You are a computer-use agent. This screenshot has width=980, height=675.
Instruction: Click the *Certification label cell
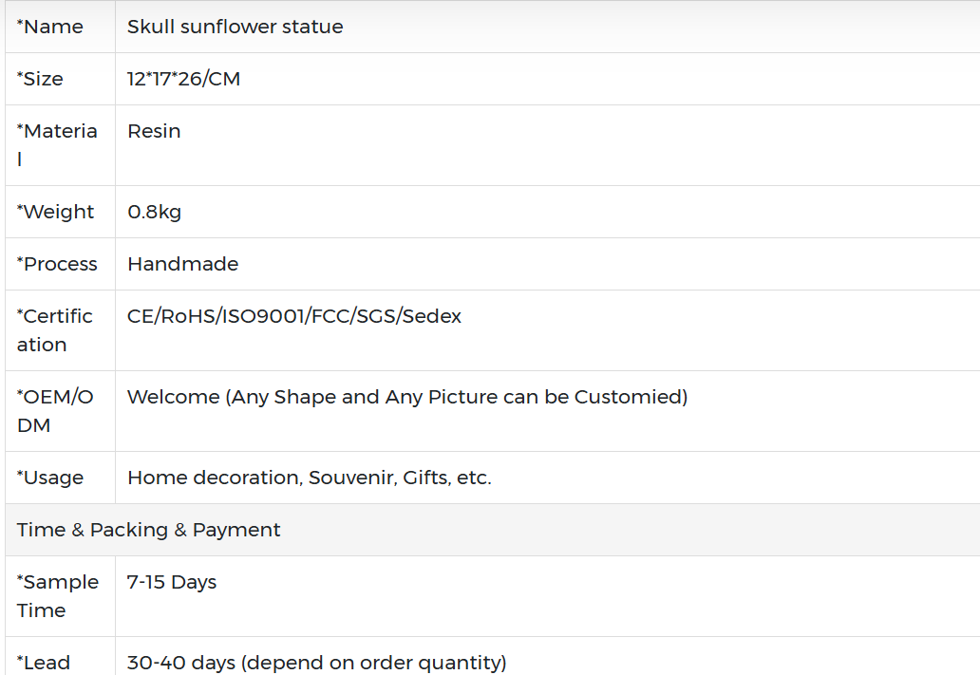tap(55, 329)
